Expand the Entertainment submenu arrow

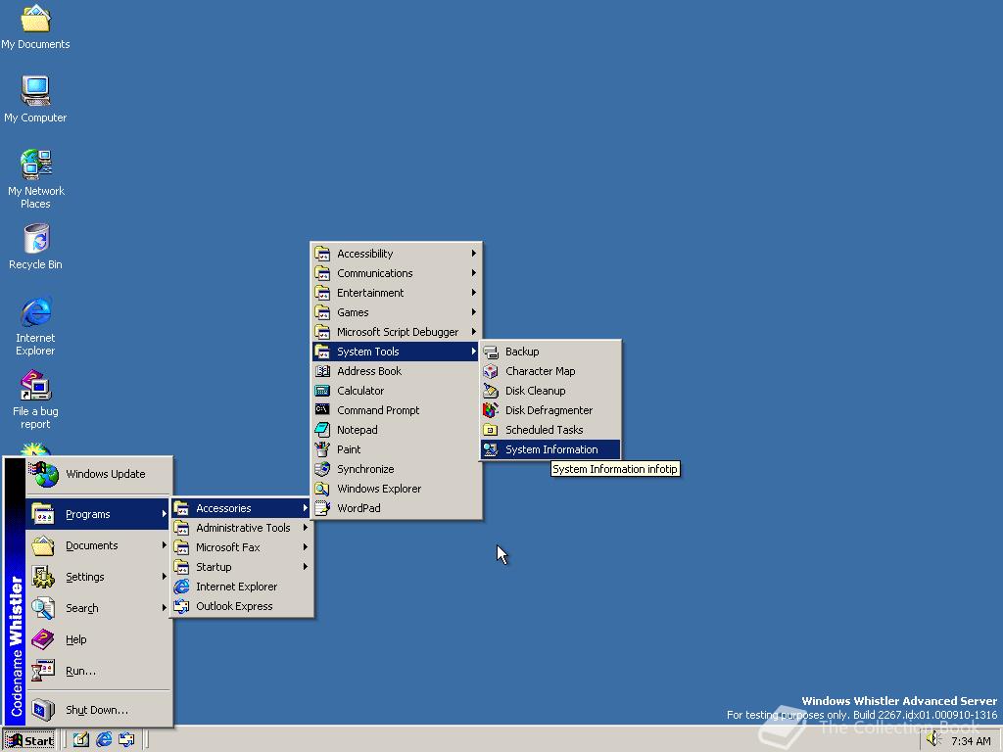473,292
